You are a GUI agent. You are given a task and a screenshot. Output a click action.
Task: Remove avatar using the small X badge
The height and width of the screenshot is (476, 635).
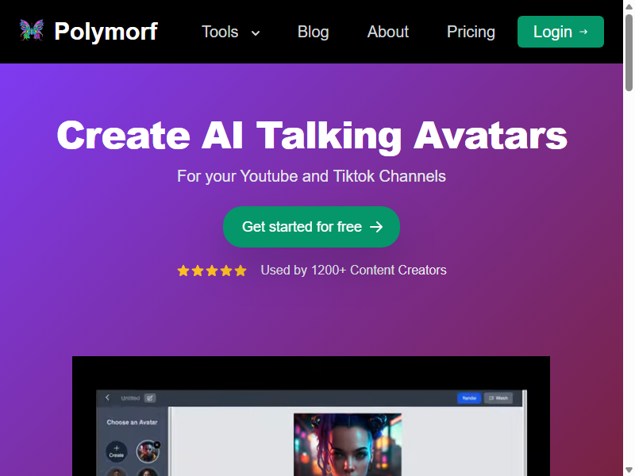coord(157,445)
